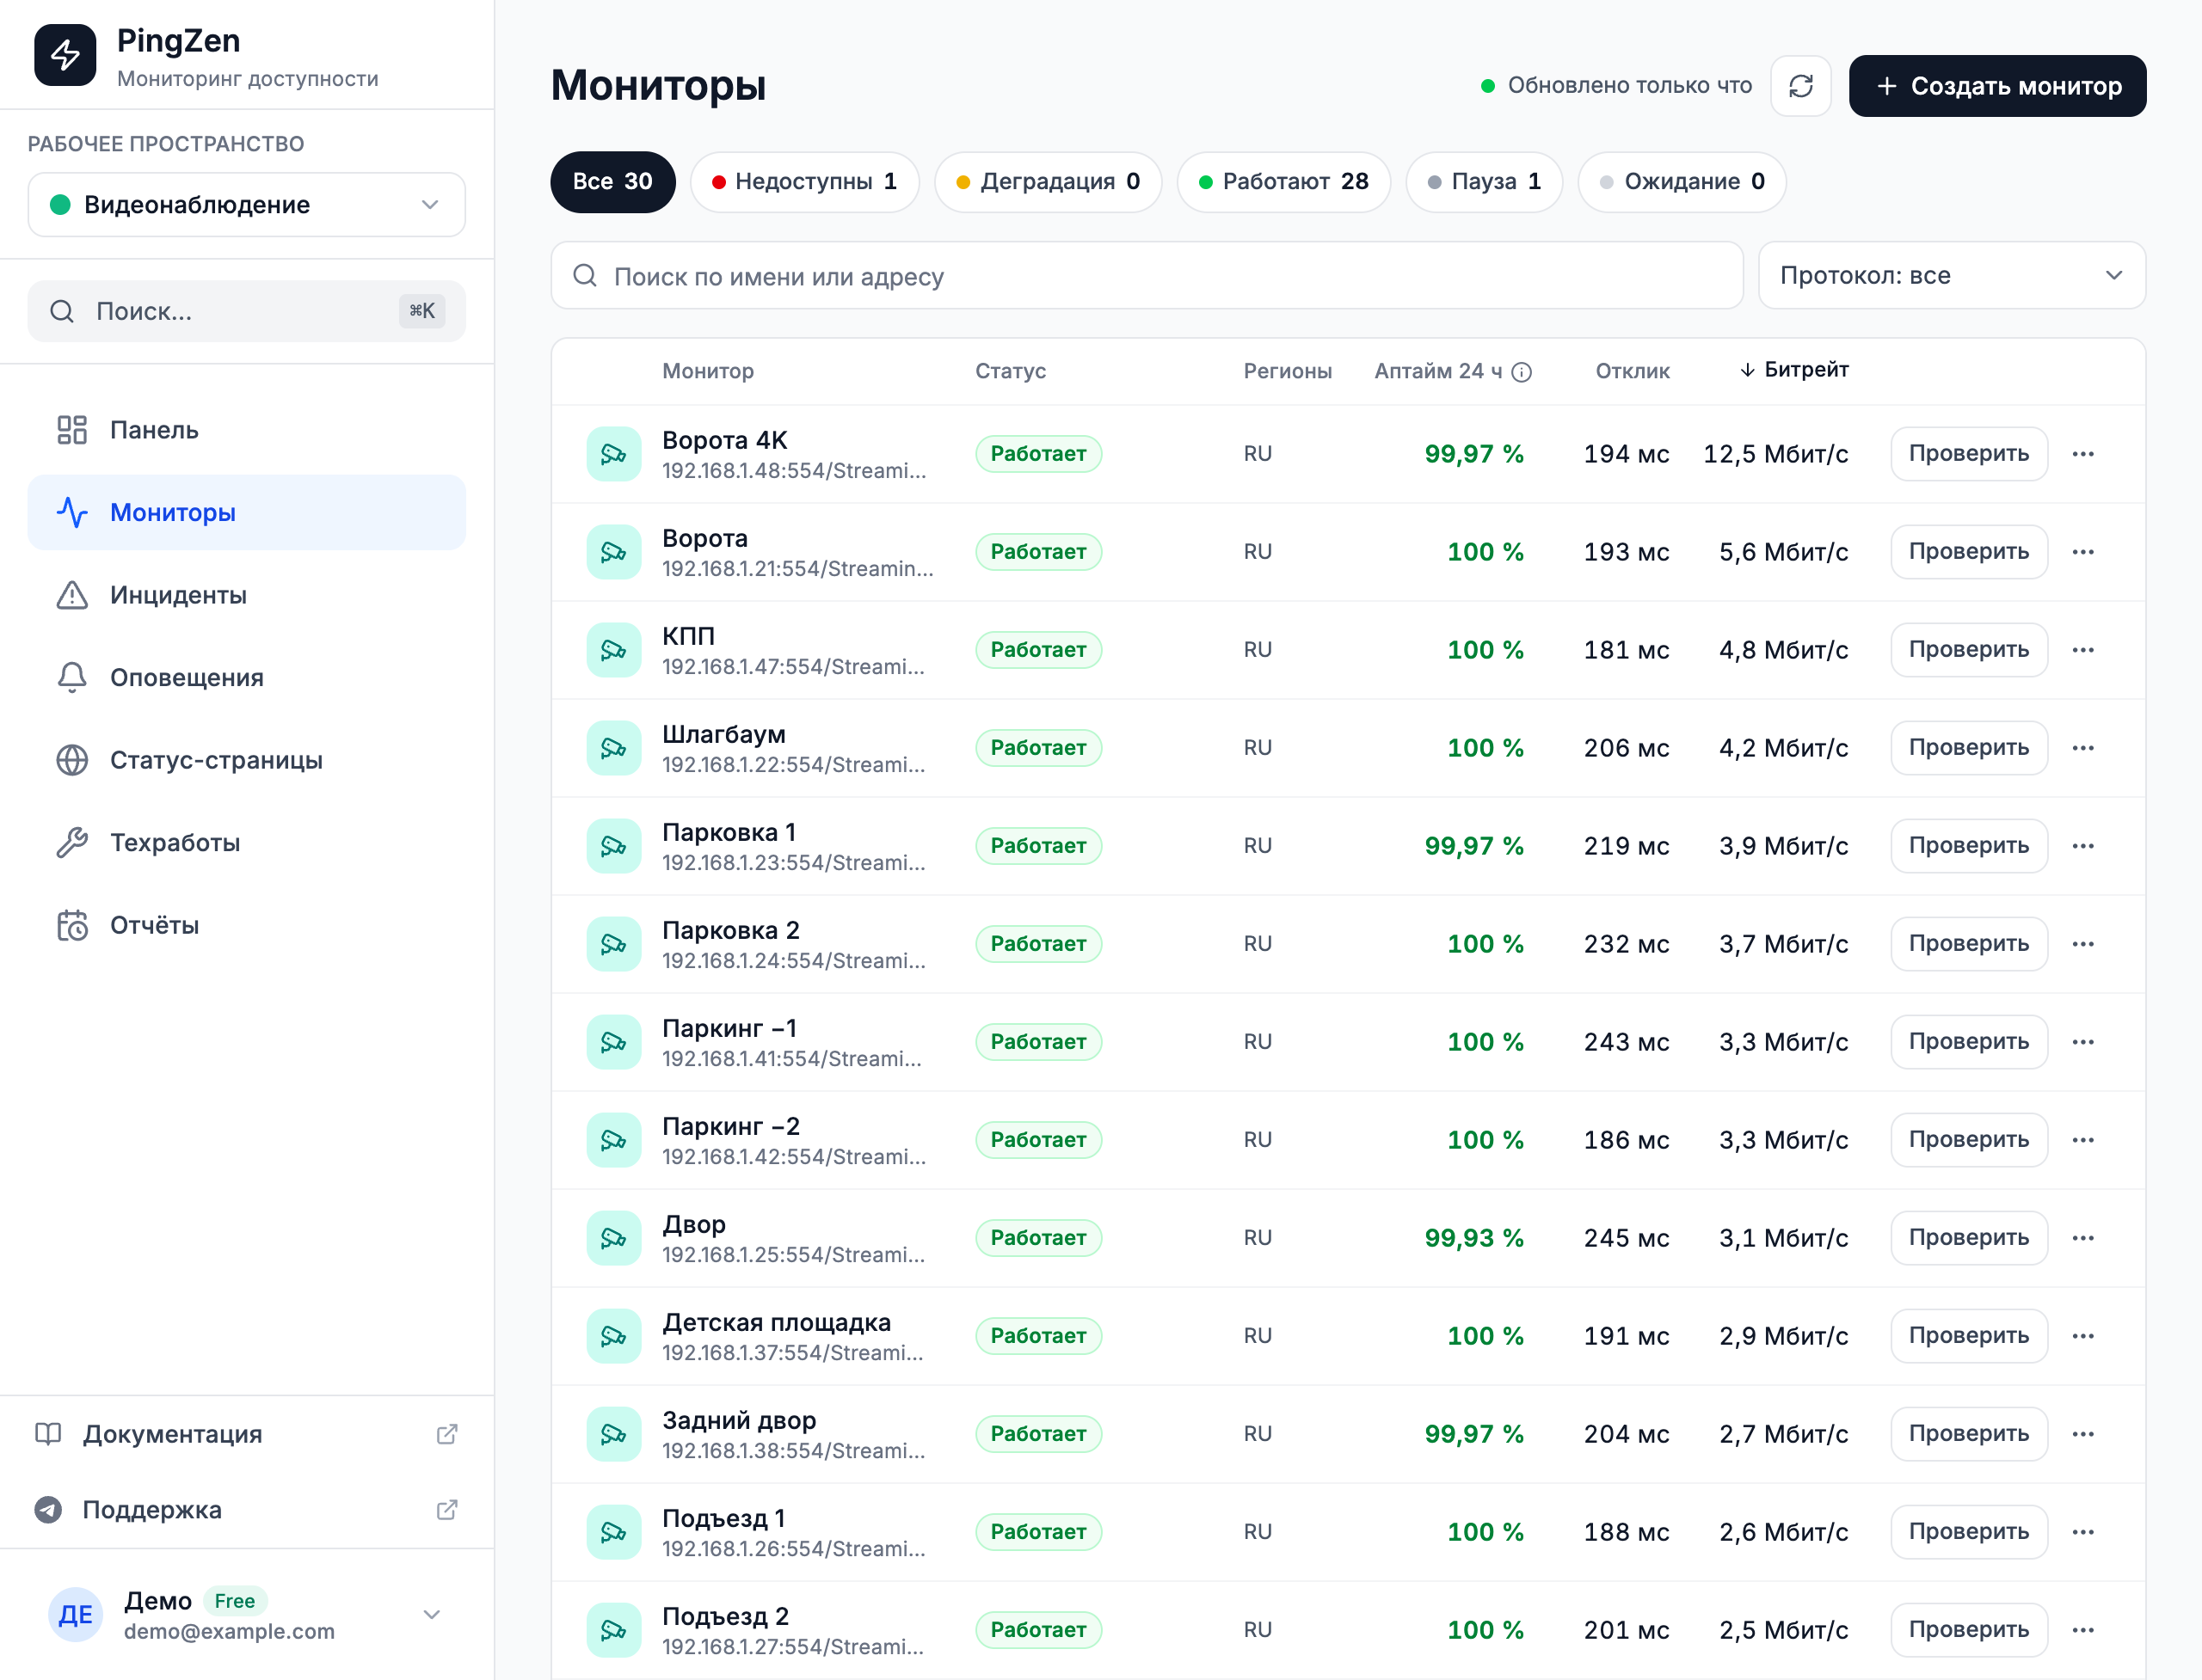Sort by Битрейт column header
Screen dimensions: 2202x1680
click(x=1795, y=370)
